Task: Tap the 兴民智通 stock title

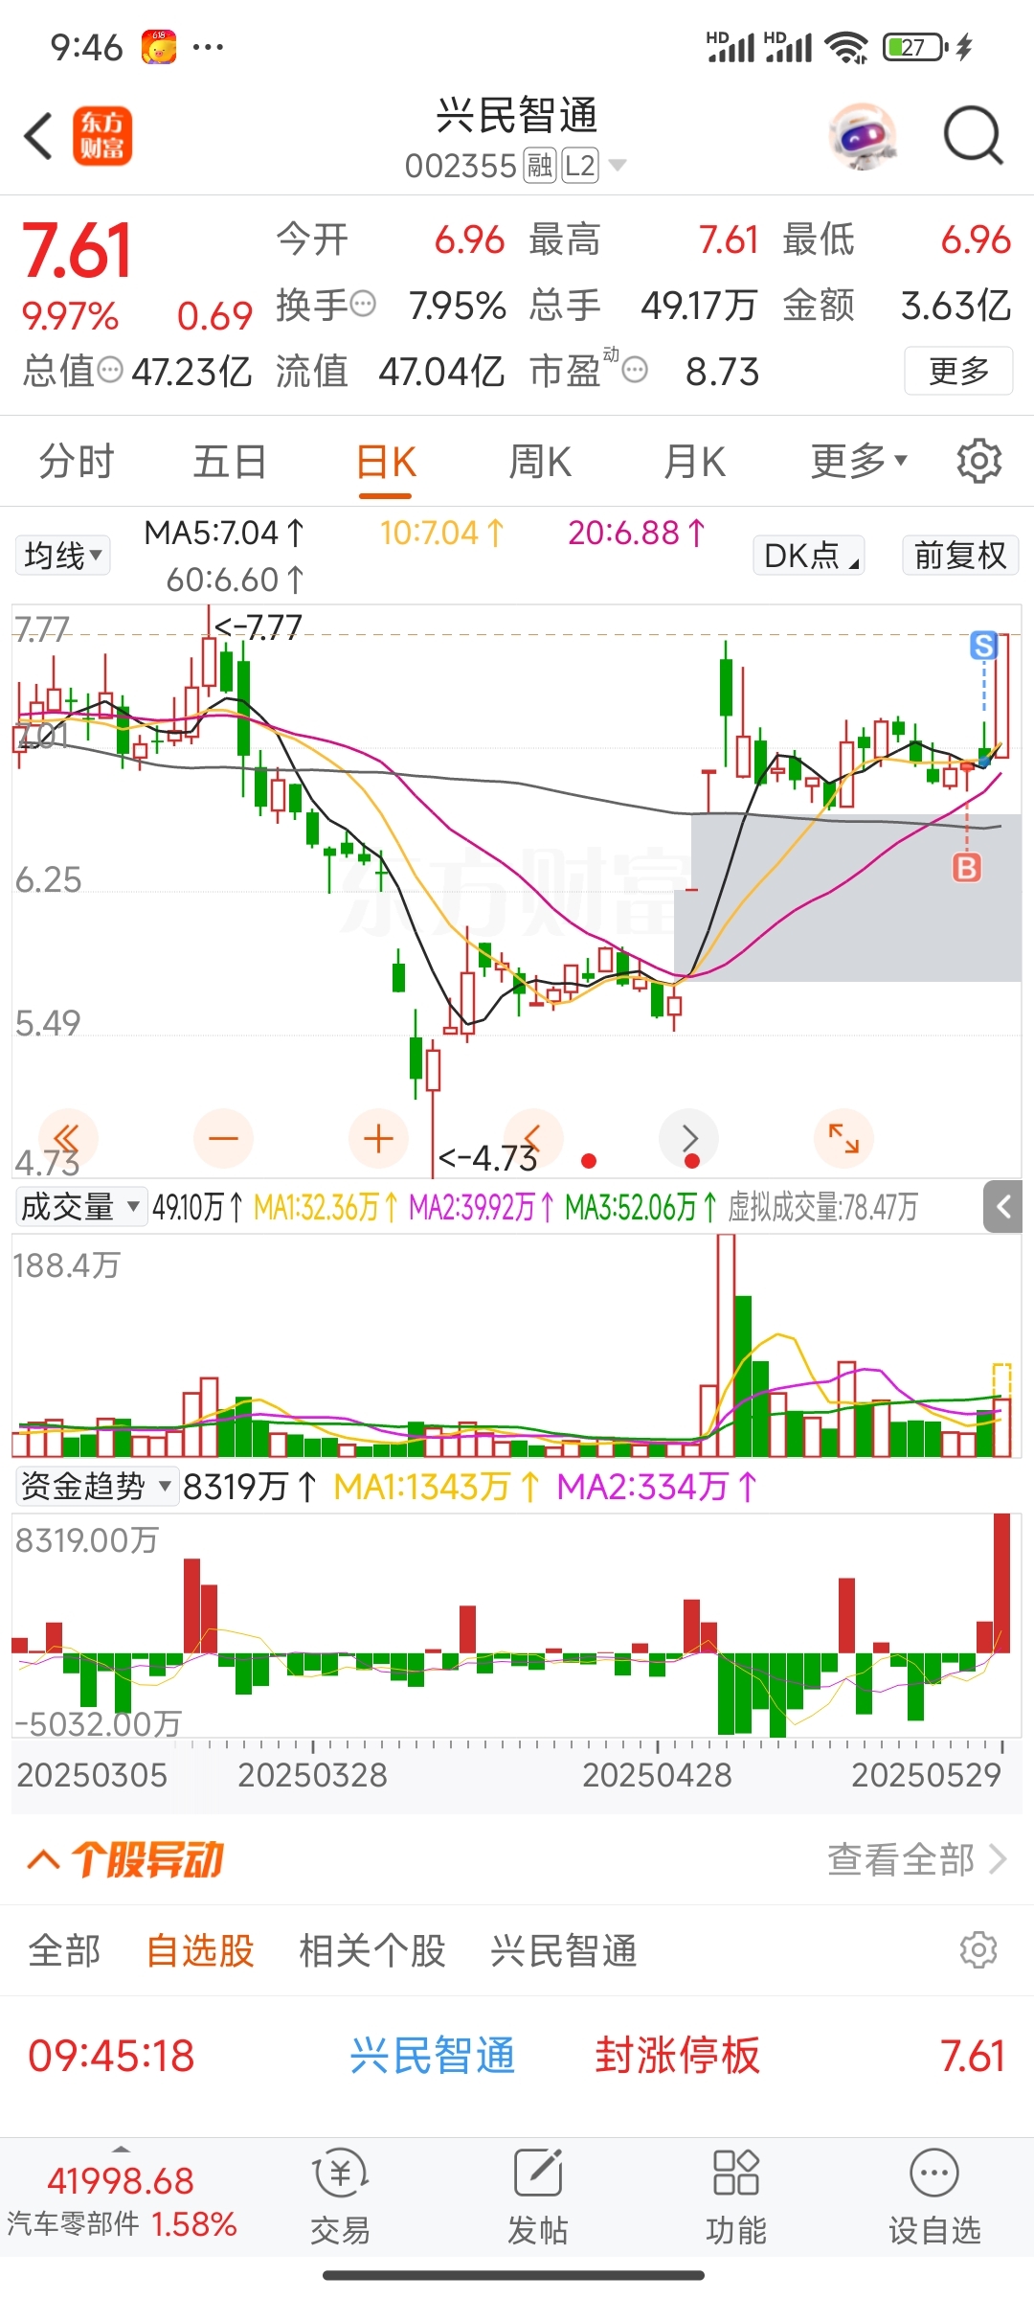Action: click(517, 115)
